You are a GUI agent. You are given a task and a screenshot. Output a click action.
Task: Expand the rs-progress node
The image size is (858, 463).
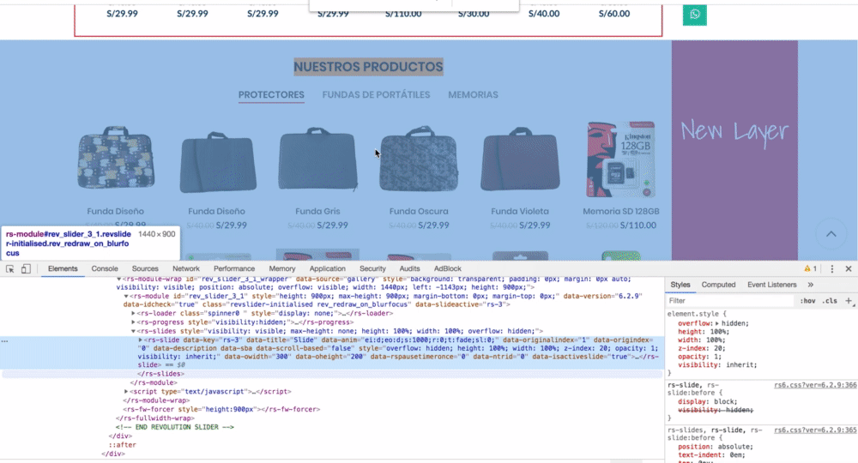pos(133,322)
